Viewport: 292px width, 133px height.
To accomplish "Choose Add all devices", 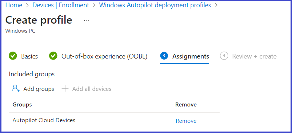I will tap(92, 89).
